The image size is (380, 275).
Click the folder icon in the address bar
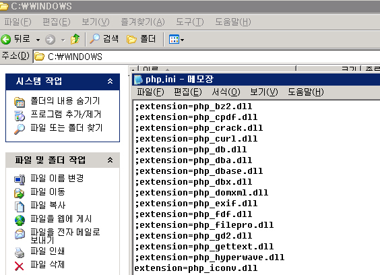[x=39, y=57]
